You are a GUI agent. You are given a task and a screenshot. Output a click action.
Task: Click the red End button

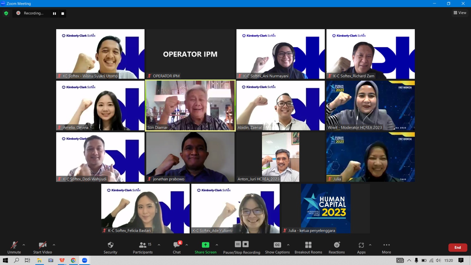[457, 248]
